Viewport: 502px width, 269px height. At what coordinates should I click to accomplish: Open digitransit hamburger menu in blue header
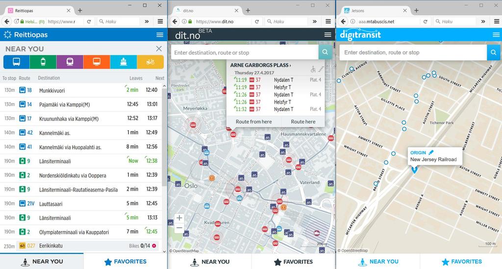[496, 35]
